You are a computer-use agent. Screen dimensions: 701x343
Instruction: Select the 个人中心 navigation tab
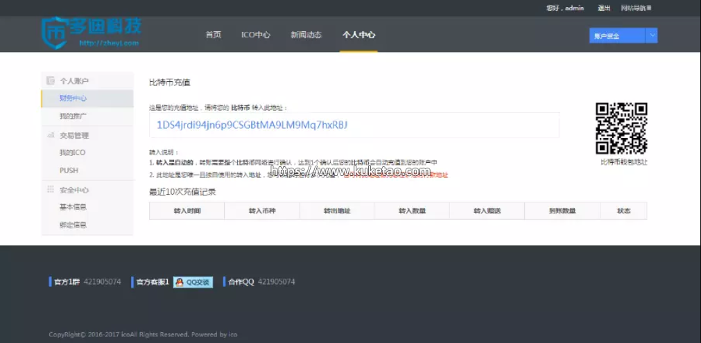[x=358, y=35]
